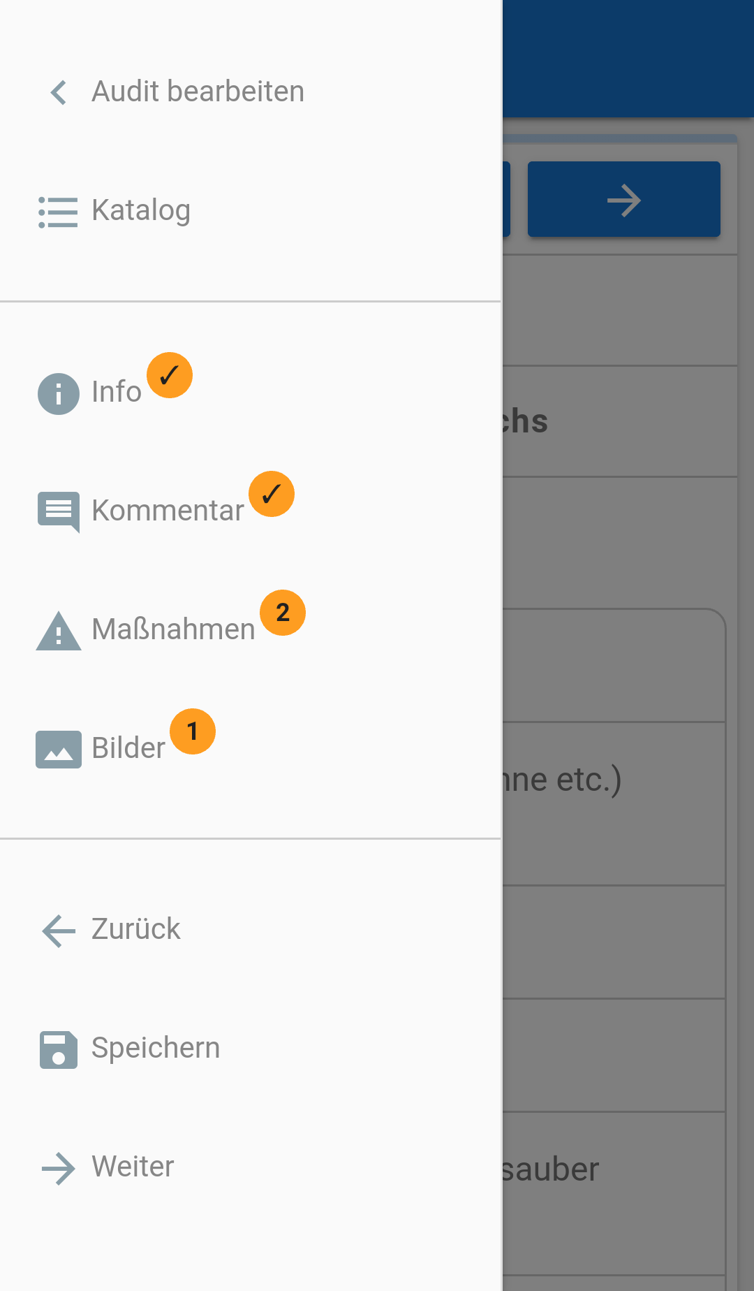The width and height of the screenshot is (754, 1291).
Task: Click the Maßnahmen warning triangle icon
Action: (58, 631)
